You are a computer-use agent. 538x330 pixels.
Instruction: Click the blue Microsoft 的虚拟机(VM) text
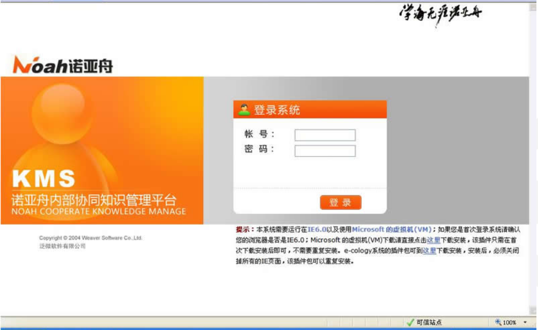point(392,229)
